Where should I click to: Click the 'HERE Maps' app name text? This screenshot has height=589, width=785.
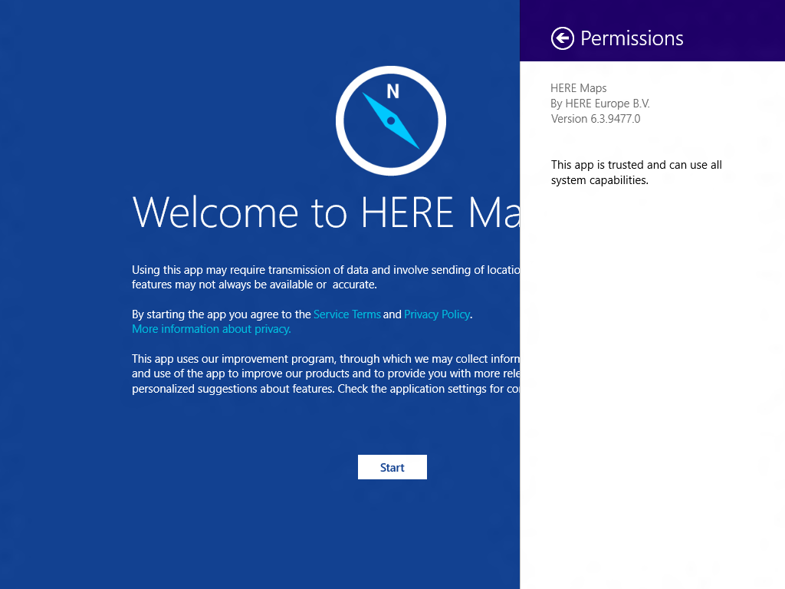[x=578, y=88]
